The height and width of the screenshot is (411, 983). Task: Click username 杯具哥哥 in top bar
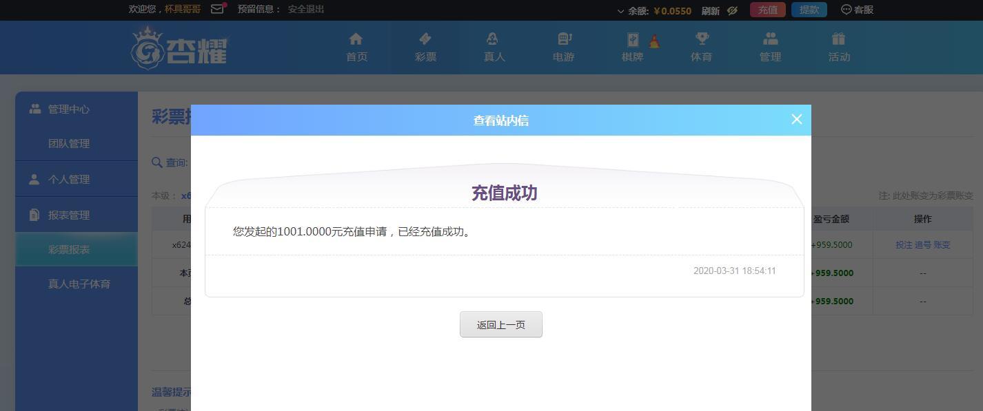[x=183, y=9]
